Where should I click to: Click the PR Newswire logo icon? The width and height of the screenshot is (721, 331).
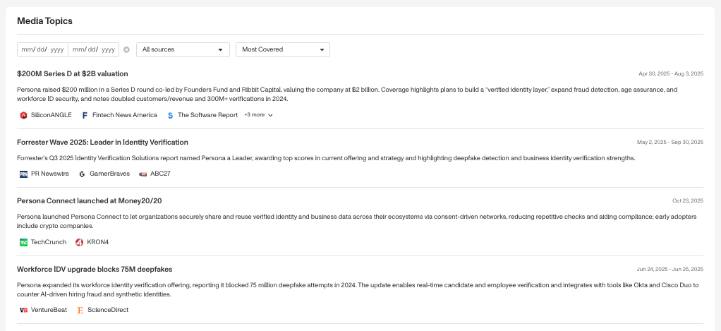(x=24, y=174)
